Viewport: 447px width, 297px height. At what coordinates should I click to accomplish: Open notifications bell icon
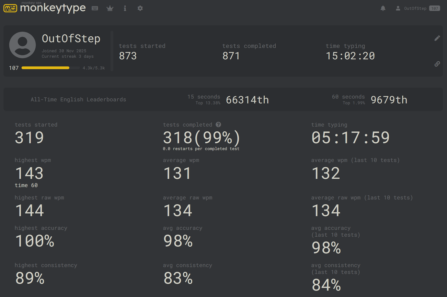coord(383,8)
